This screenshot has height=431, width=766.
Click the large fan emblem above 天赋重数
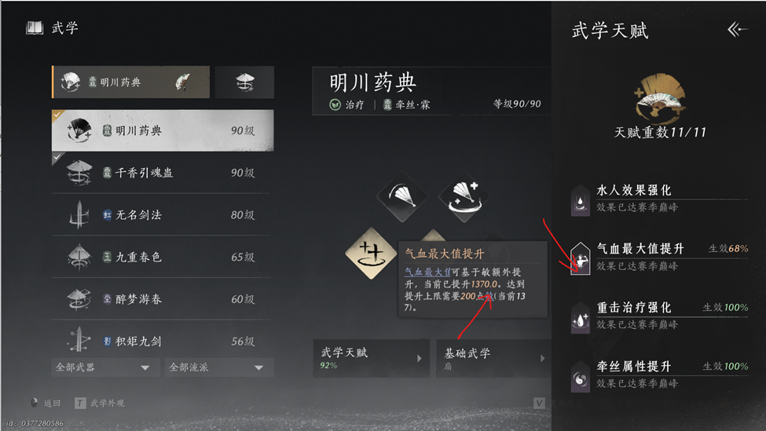(x=659, y=97)
